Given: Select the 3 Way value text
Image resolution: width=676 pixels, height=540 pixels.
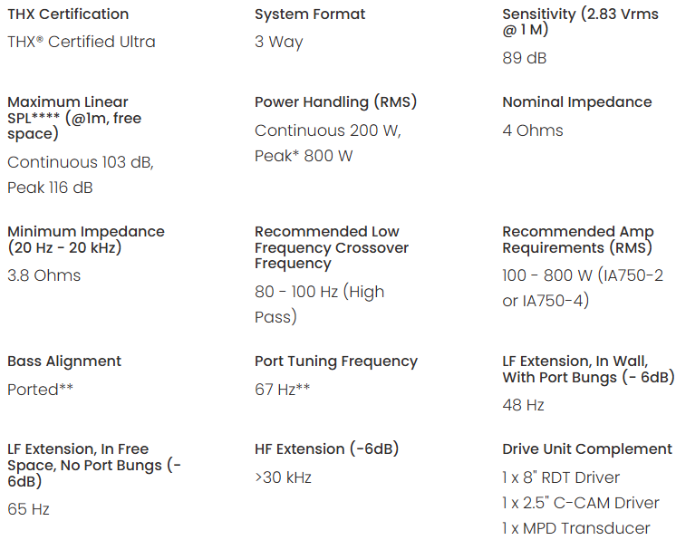Looking at the screenshot, I should point(279,42).
